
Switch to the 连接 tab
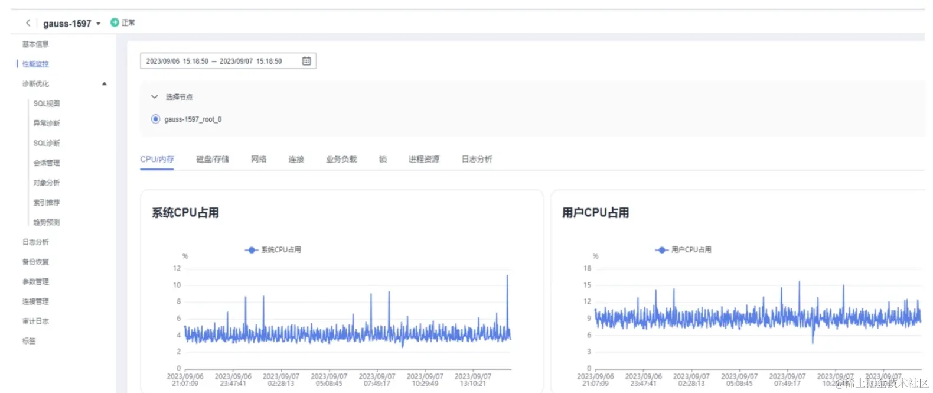296,159
